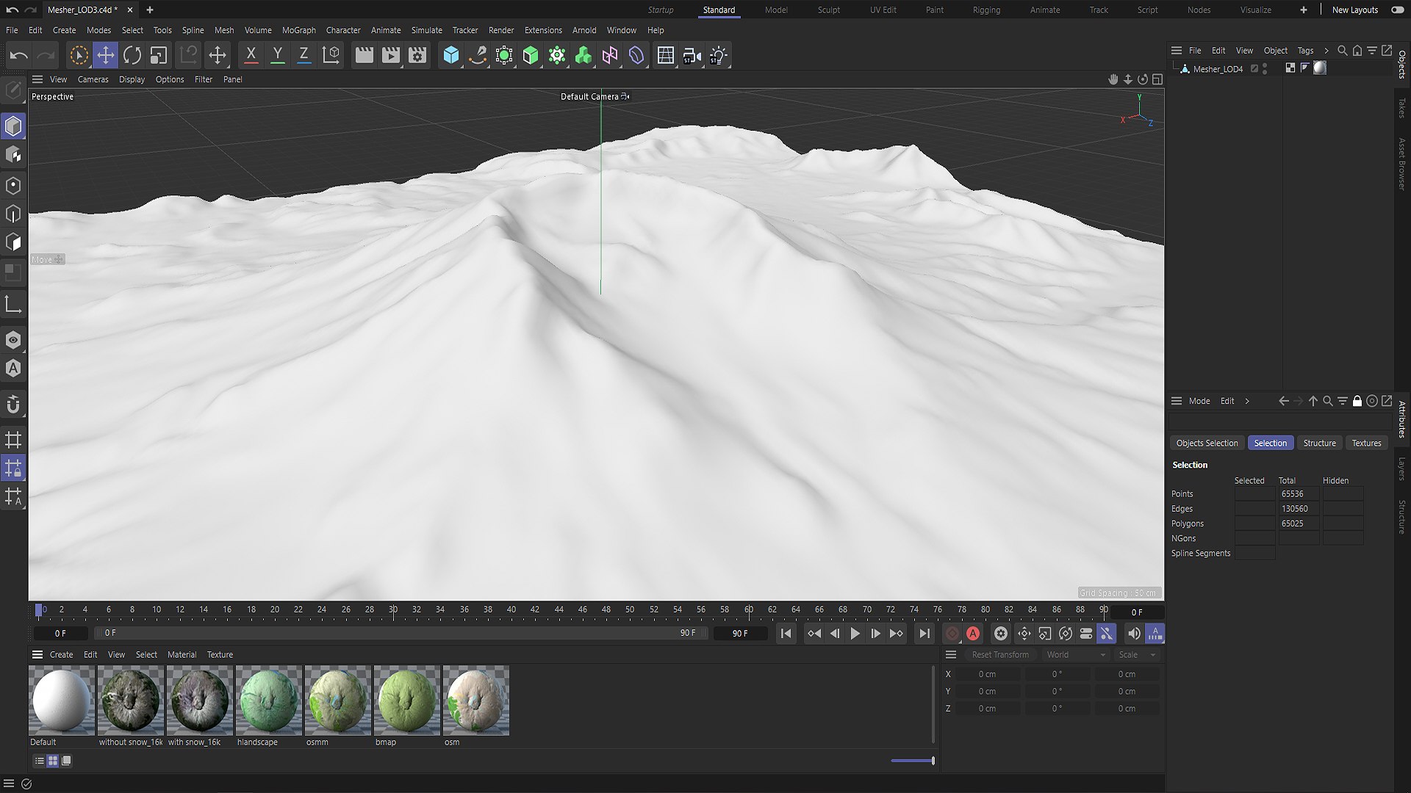Open coordinates panel hamburger menu
The height and width of the screenshot is (793, 1411).
click(x=951, y=654)
